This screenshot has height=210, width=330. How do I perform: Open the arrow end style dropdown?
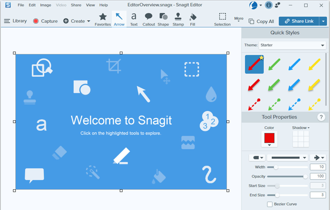click(318, 158)
